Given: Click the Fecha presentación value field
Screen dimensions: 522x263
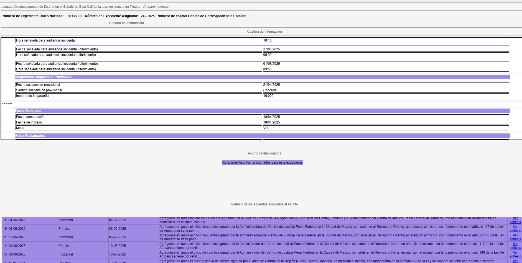Looking at the screenshot, I should pos(385,117).
